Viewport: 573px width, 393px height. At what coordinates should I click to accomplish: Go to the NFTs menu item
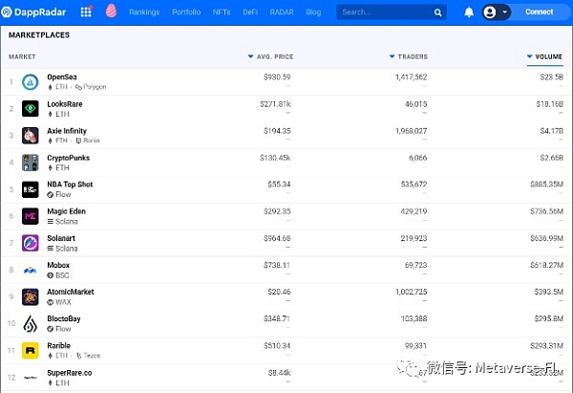[x=221, y=12]
